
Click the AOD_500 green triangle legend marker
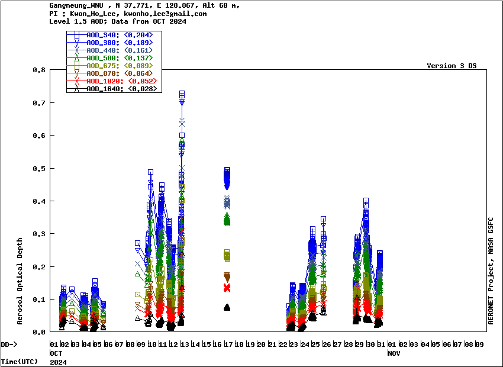(77, 58)
